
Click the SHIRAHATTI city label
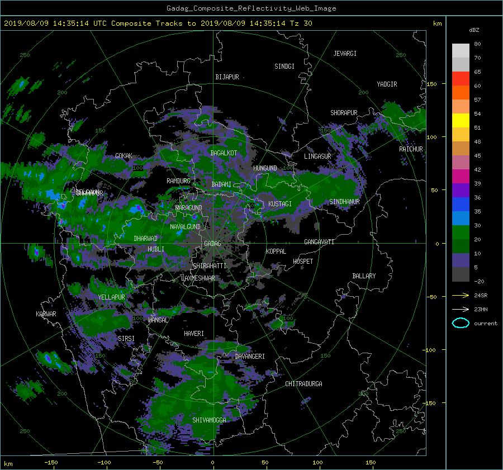click(x=210, y=266)
